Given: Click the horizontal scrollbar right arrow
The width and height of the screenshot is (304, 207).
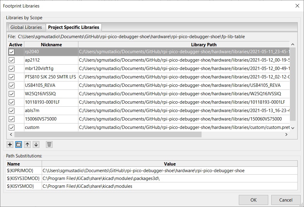Looking at the screenshot, I should coord(286,135).
